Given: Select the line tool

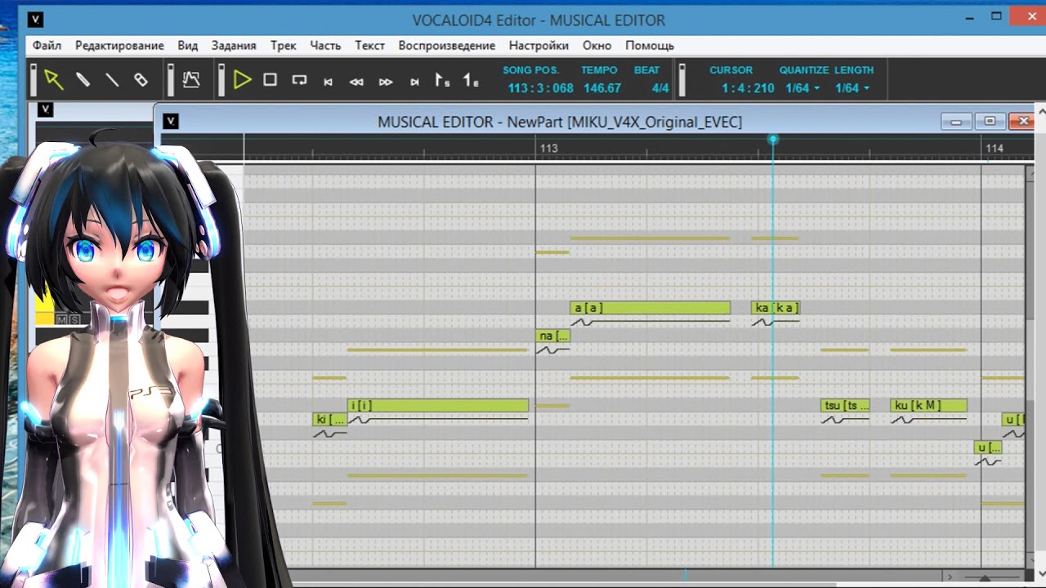Looking at the screenshot, I should point(112,79).
